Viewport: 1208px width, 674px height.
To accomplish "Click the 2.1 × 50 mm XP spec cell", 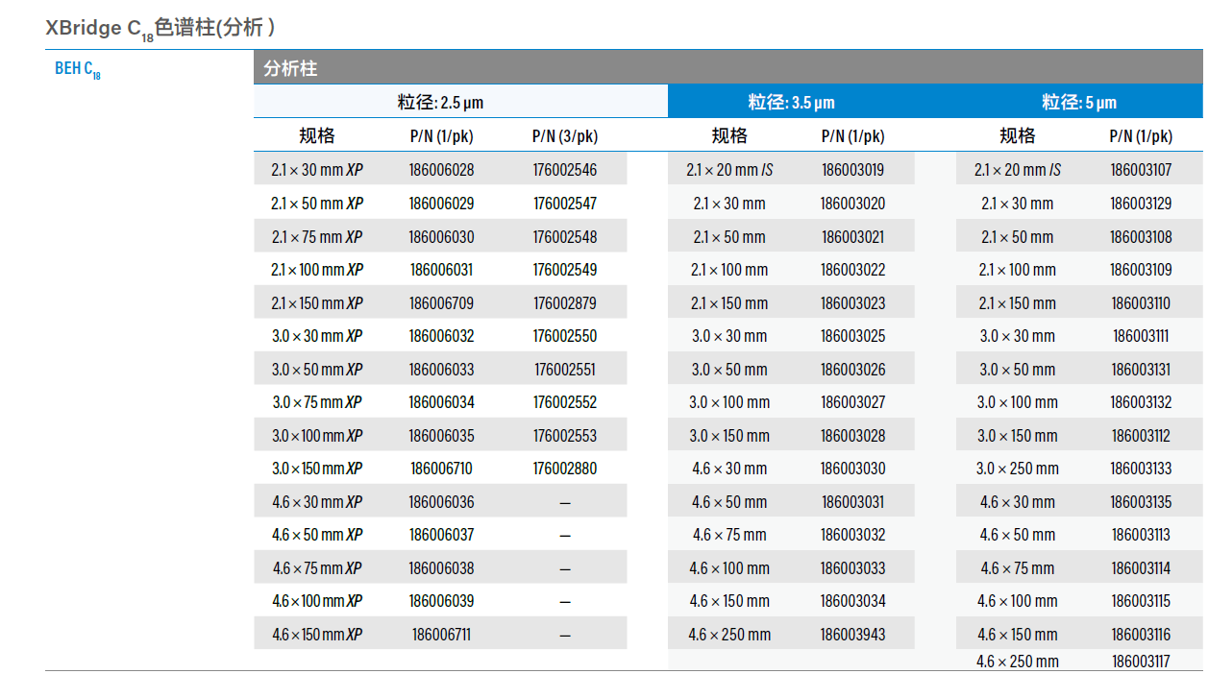I will [x=317, y=204].
